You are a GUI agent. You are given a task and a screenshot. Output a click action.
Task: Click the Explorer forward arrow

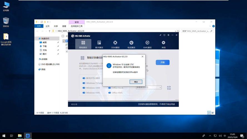pyautogui.click(x=42, y=31)
